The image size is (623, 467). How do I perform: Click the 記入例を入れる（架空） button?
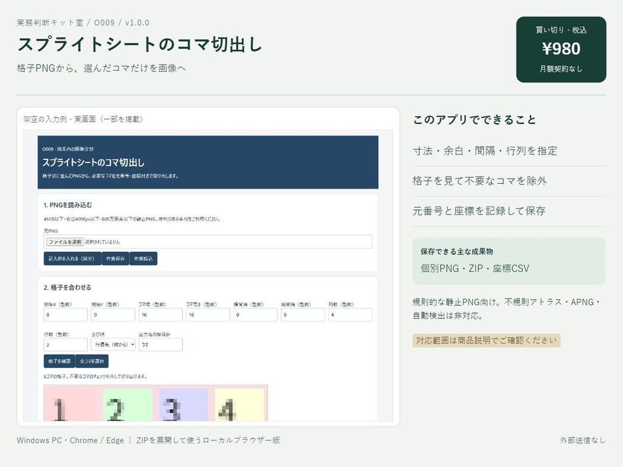click(72, 258)
